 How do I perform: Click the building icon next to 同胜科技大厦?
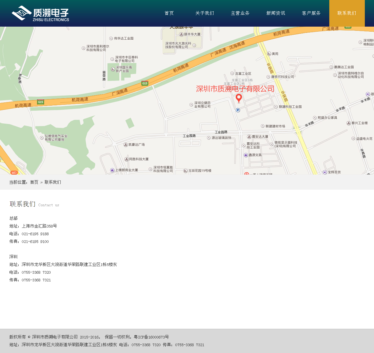pos(126,159)
